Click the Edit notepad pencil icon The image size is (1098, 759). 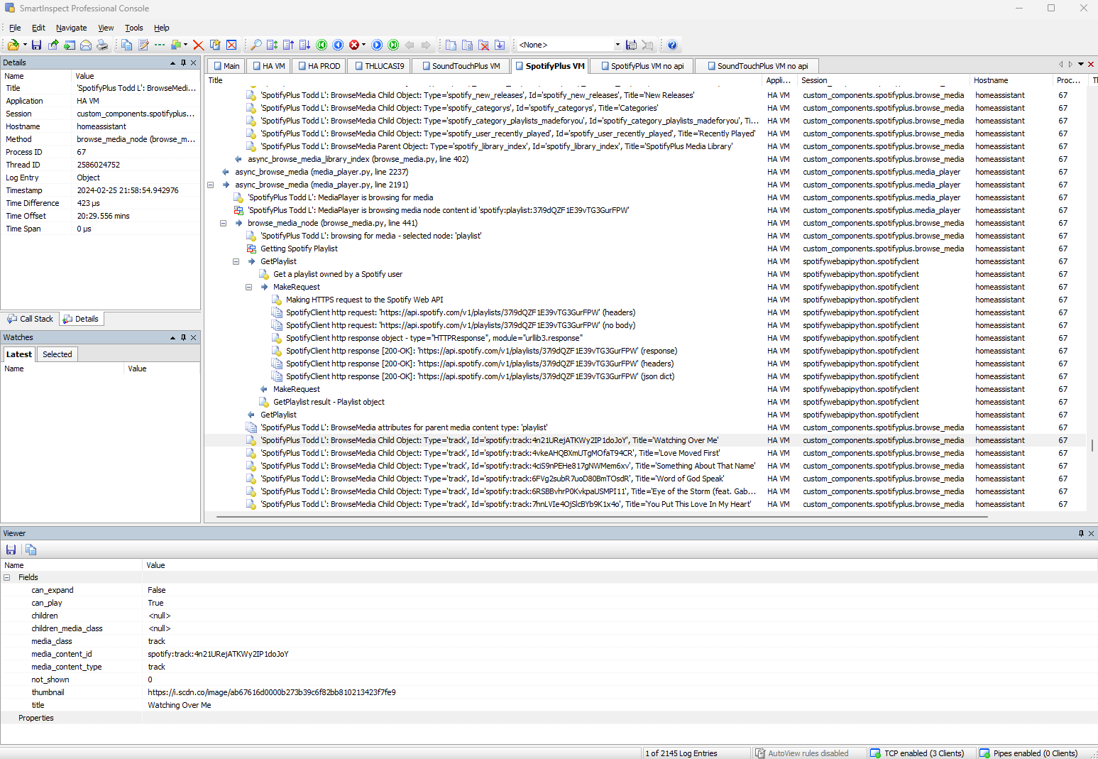tap(143, 45)
